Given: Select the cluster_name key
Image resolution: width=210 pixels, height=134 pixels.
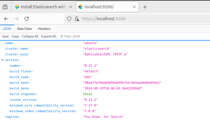Looking at the screenshot, I should coord(17,49).
